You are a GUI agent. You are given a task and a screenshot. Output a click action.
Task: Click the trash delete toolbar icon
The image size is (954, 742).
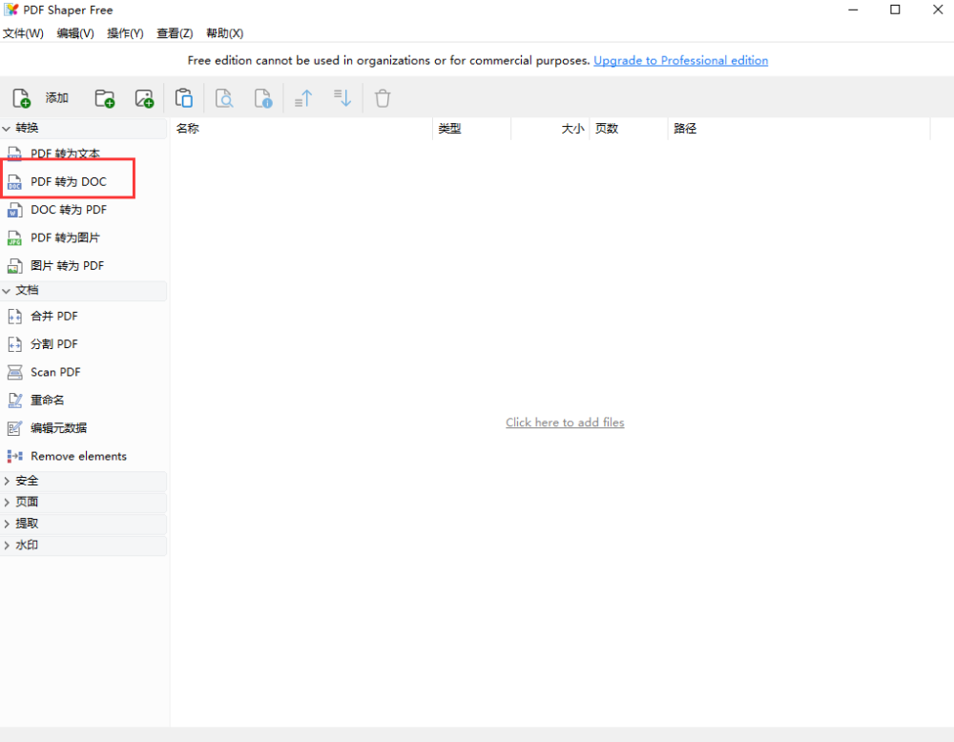[383, 98]
